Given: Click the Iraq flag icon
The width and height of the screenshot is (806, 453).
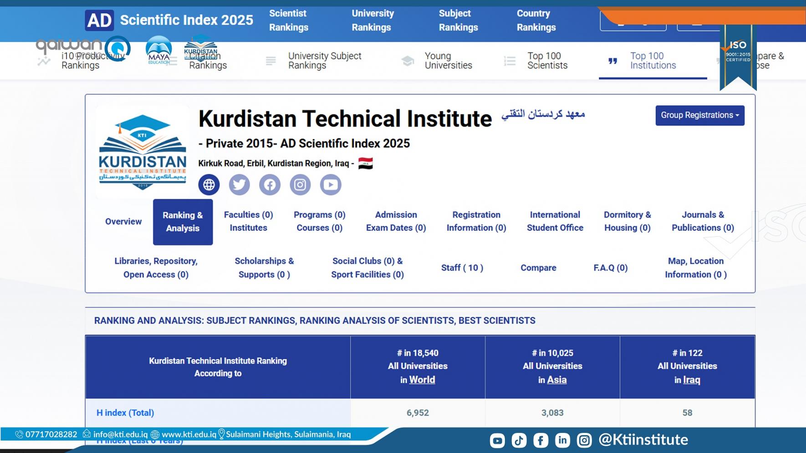Looking at the screenshot, I should pos(366,163).
